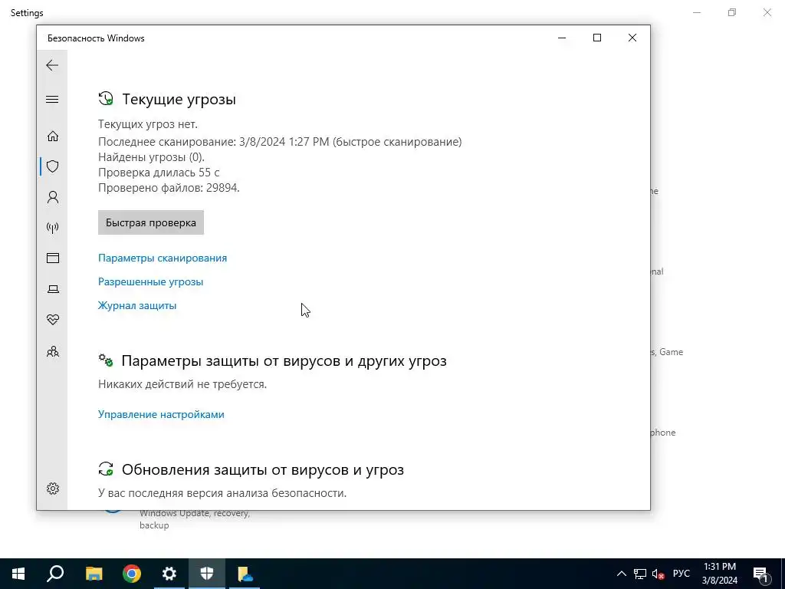Launch Google Chrome from taskbar

[x=132, y=574]
